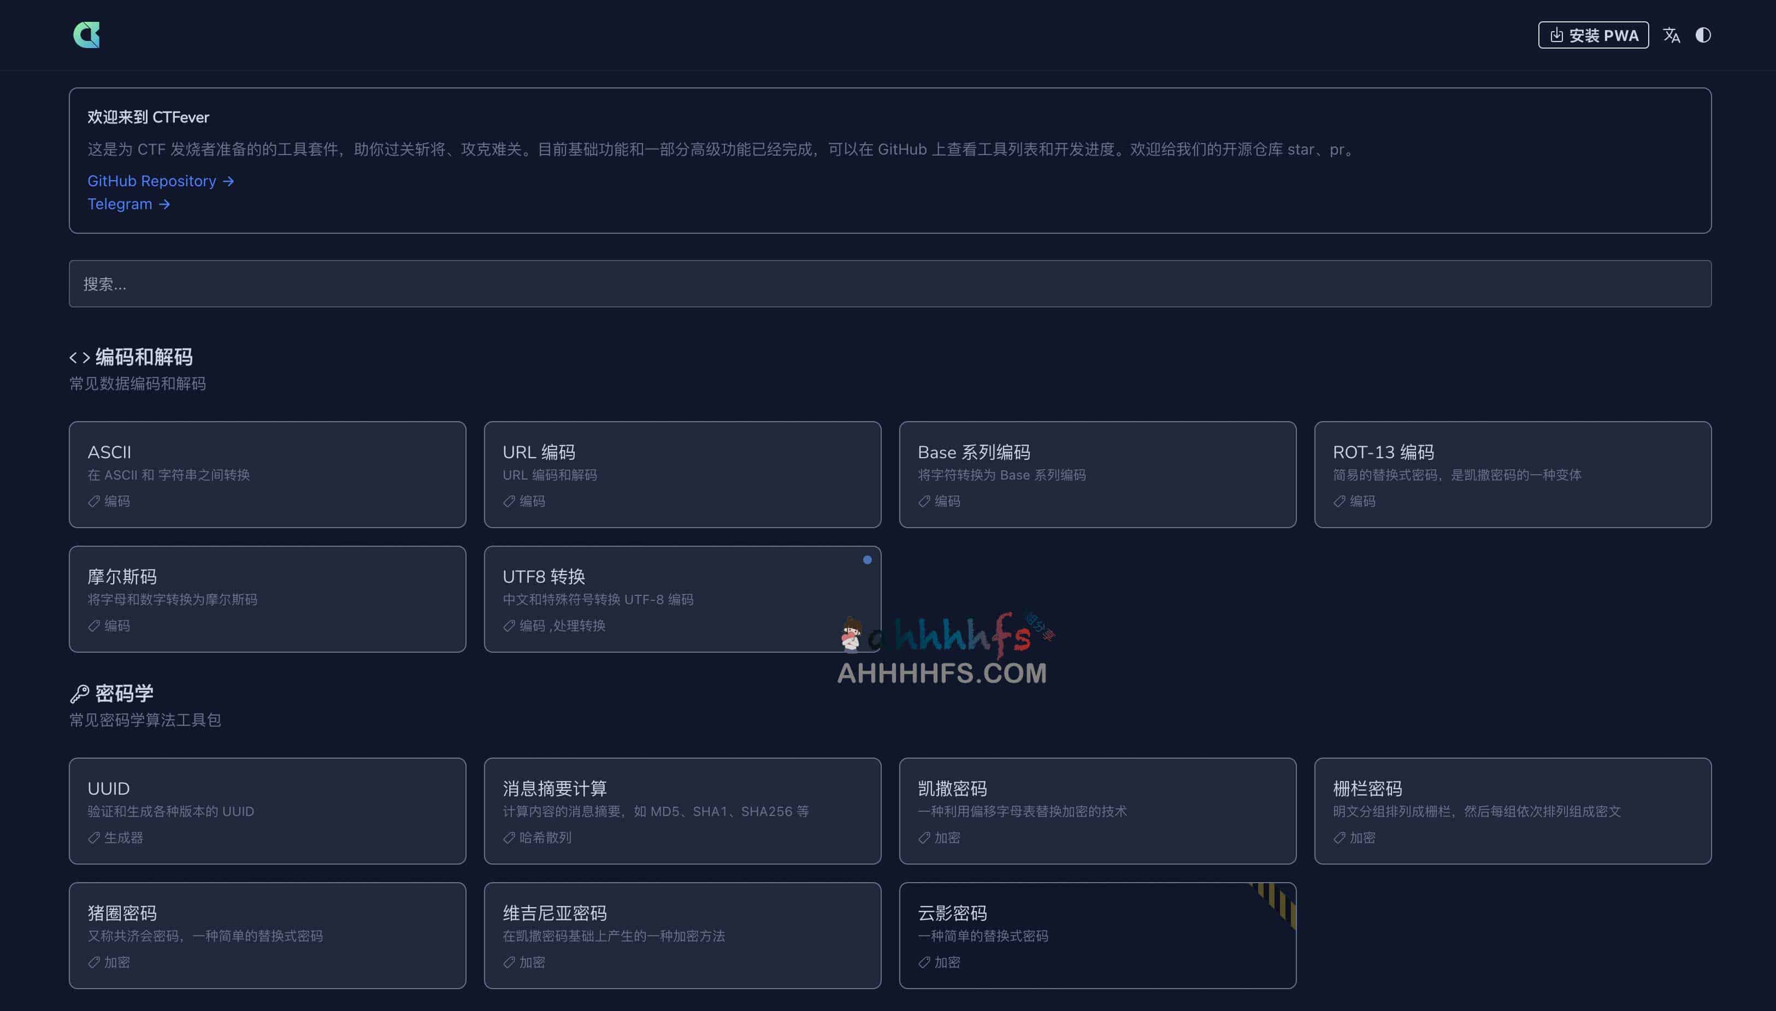Click tag icon on ROT-13 编码 card
Screen dimensions: 1776x1011
coord(1340,501)
